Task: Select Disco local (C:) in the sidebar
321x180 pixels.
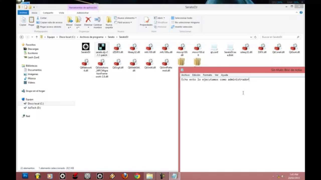Action: point(36,103)
